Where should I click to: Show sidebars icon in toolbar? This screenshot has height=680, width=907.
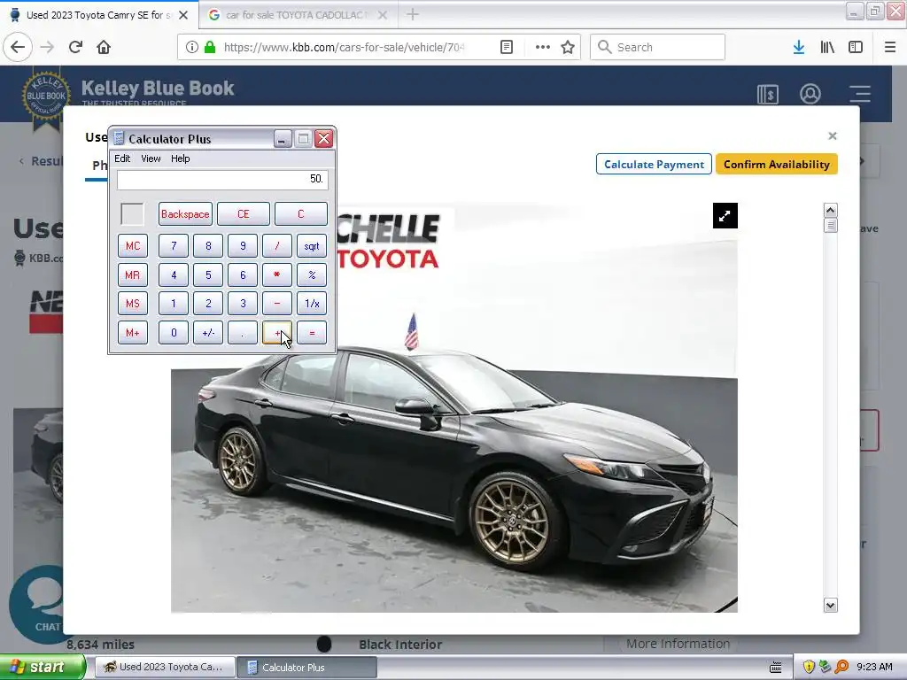(856, 47)
